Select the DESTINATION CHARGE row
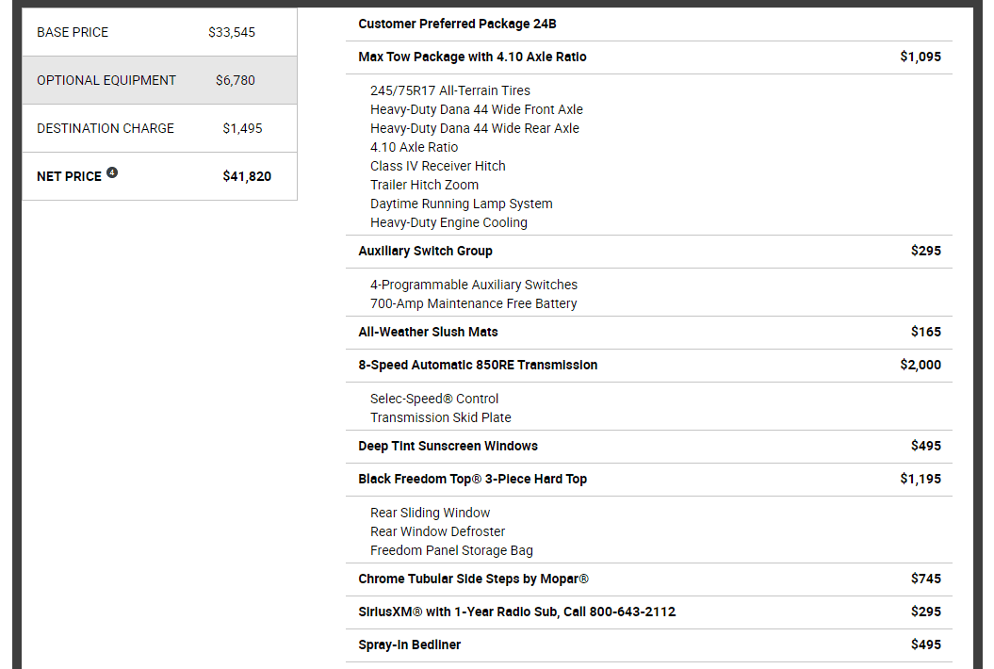The width and height of the screenshot is (994, 669). tap(160, 128)
